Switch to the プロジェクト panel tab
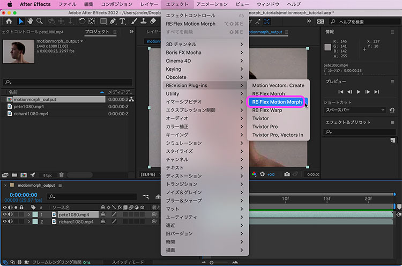402x266 pixels. [x=97, y=32]
